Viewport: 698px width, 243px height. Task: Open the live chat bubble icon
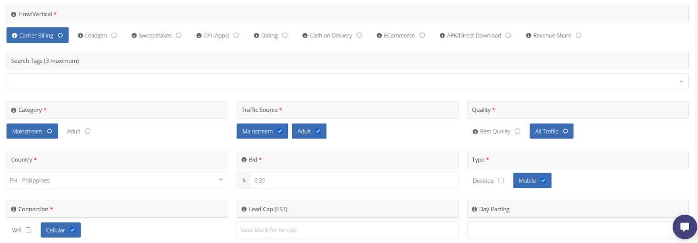tap(684, 227)
